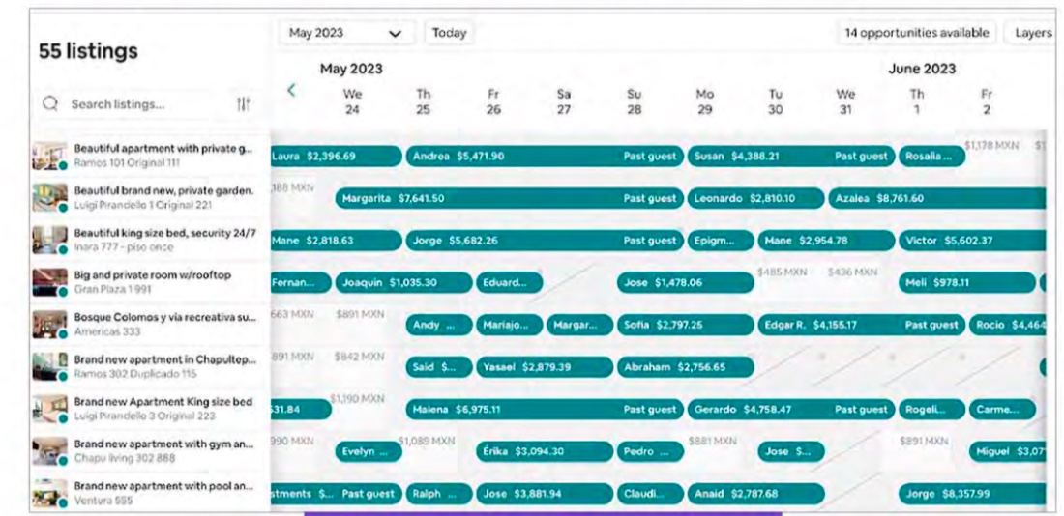This screenshot has width=1064, height=516.
Task: Open Jorge $5,682.26 reservation
Action: pyautogui.click(x=545, y=241)
